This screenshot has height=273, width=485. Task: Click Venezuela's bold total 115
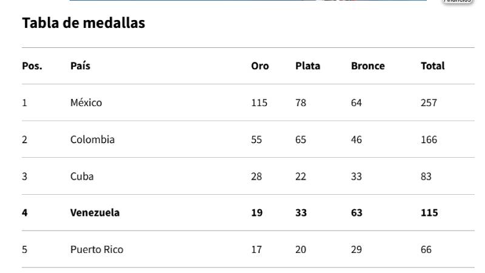click(x=429, y=213)
